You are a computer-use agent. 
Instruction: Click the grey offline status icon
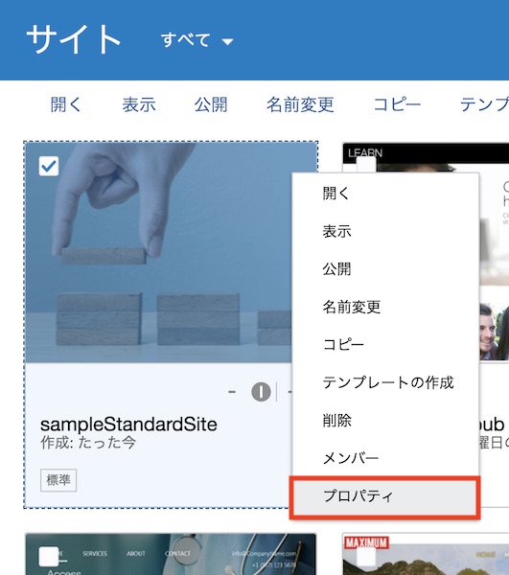coord(261,392)
